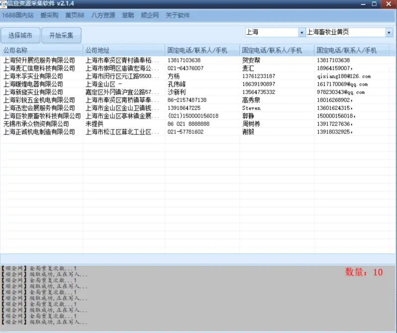Click the 选择城市 city selection button
397x333 pixels.
click(20, 35)
